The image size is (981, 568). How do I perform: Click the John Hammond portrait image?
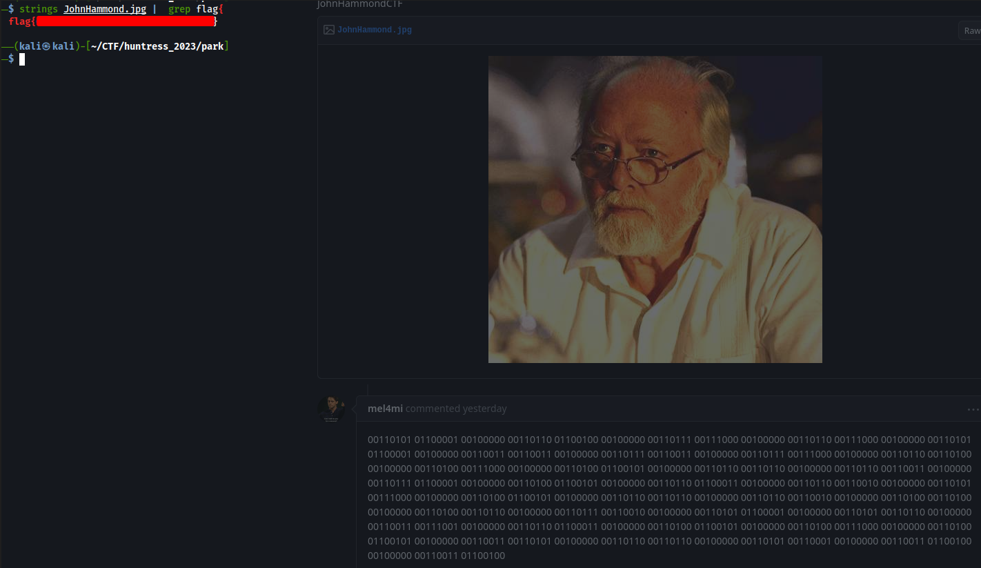click(655, 209)
